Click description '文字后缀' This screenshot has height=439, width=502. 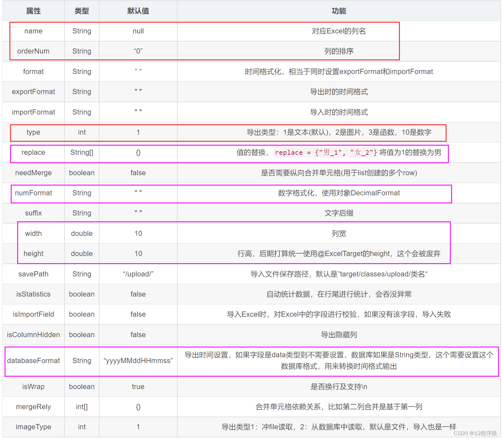click(339, 213)
